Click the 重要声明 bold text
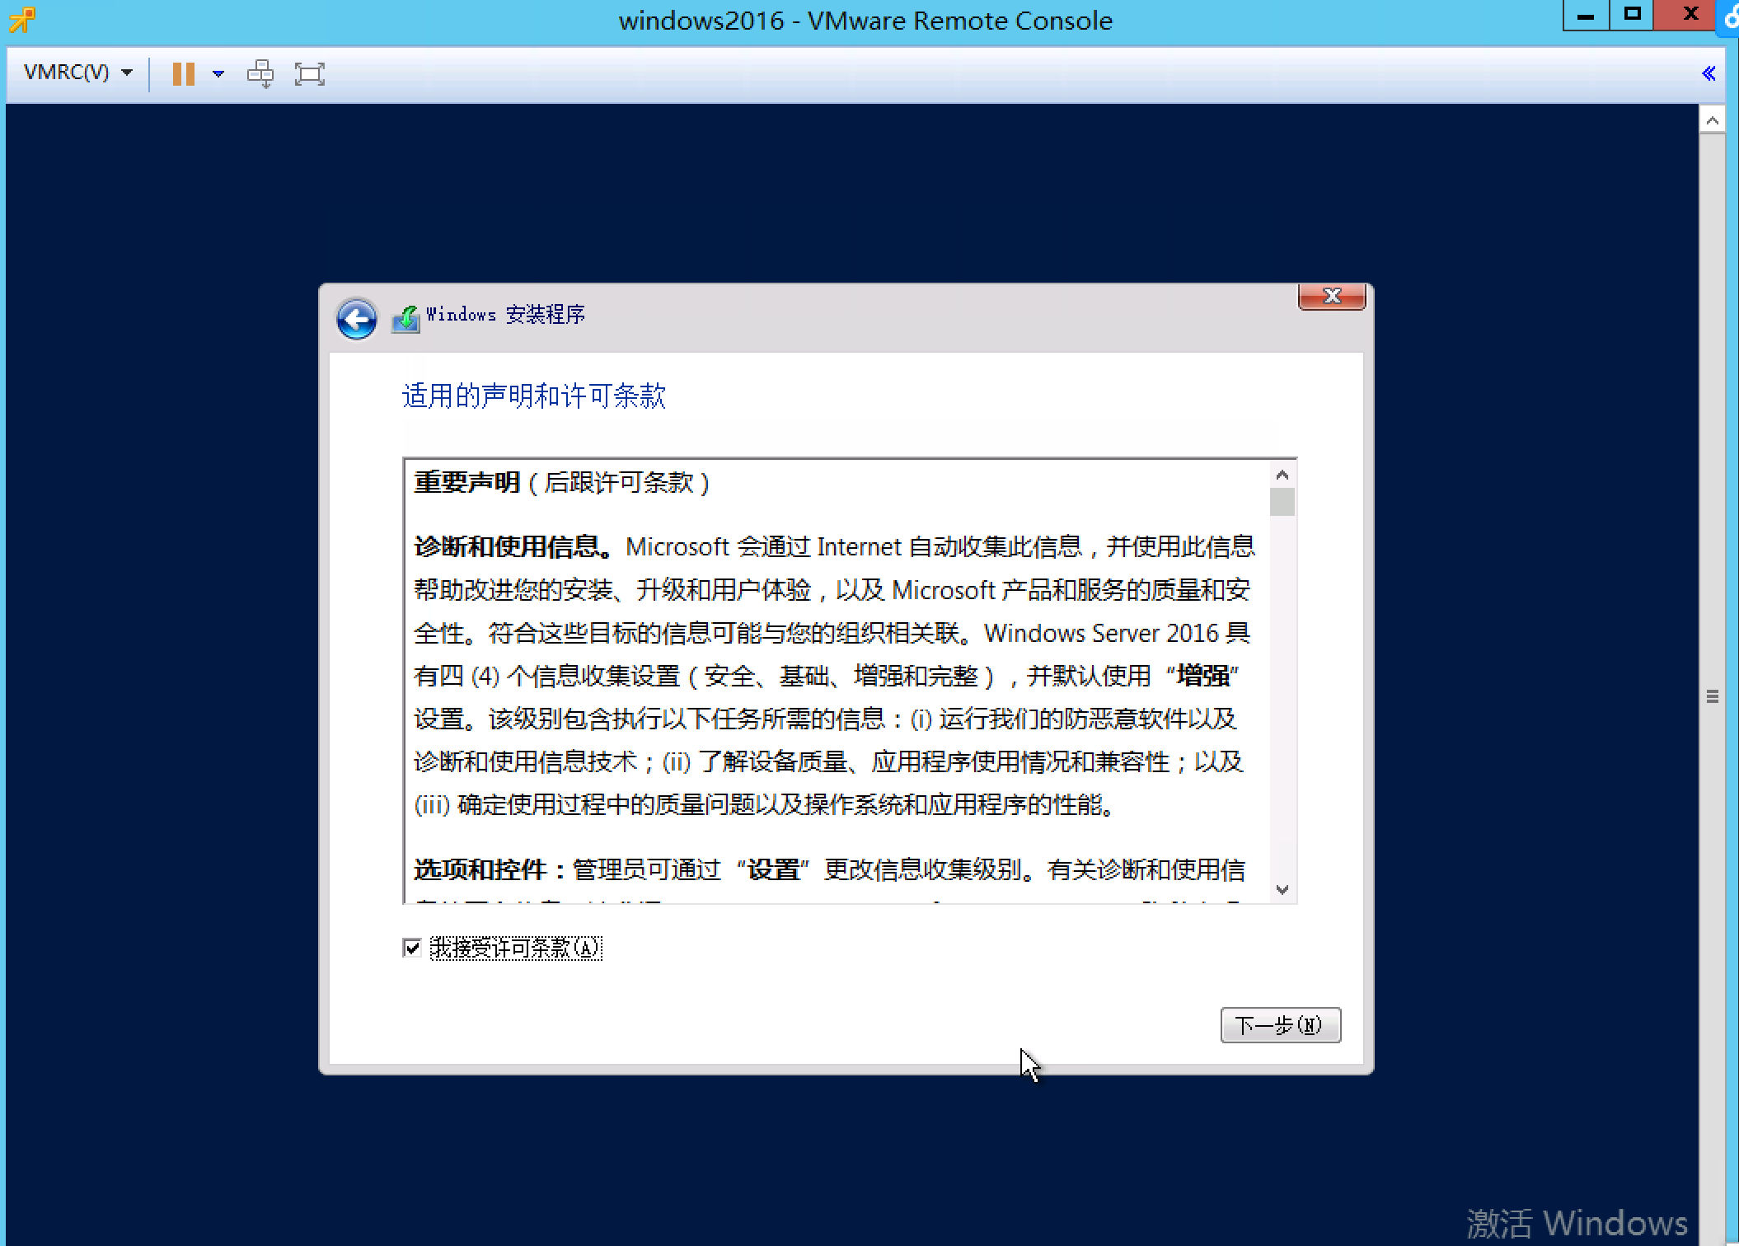This screenshot has width=1739, height=1246. pos(466,482)
